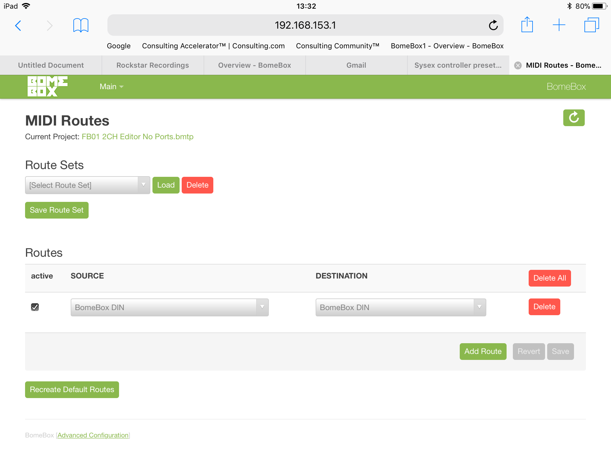Screen dimensions: 611x458
Task: Click the Routes section heading
Action: (44, 253)
